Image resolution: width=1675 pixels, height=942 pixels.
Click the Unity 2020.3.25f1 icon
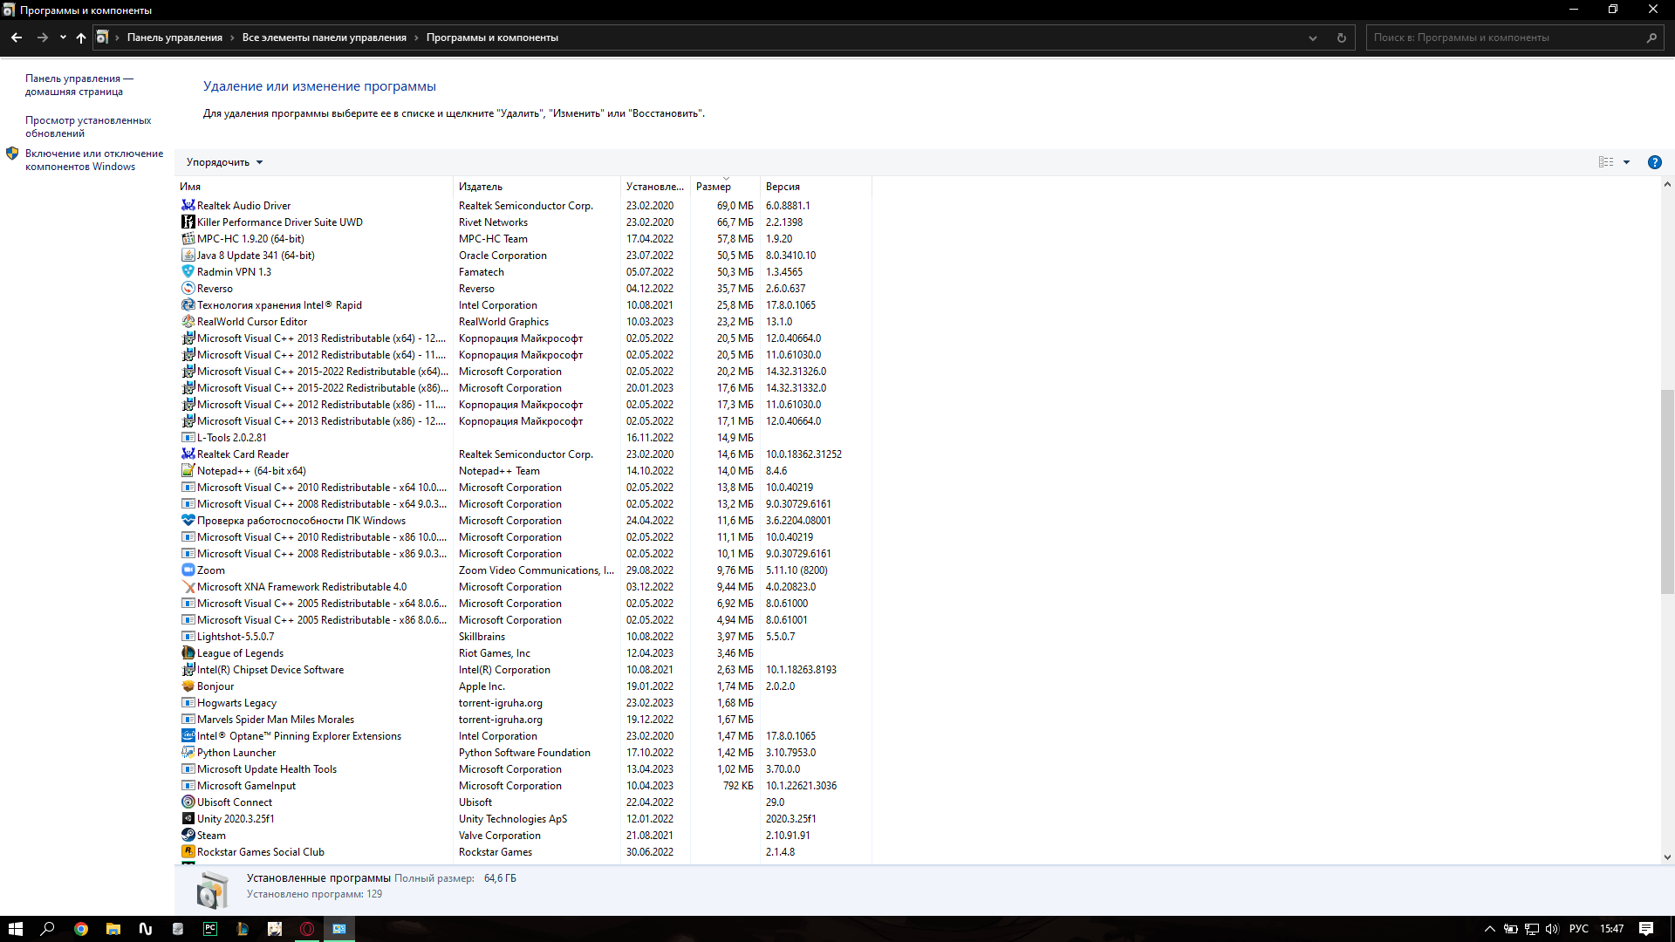point(188,818)
